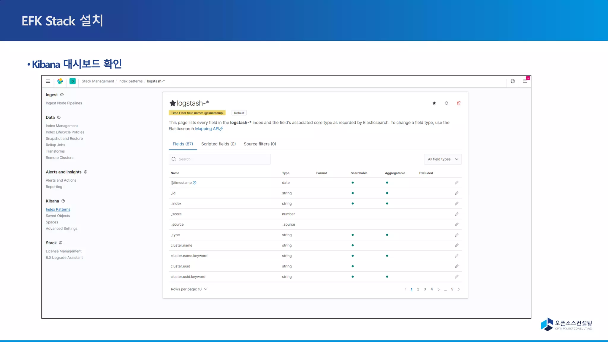The width and height of the screenshot is (608, 342).
Task: Go to page 3 of fields
Action: tap(425, 289)
